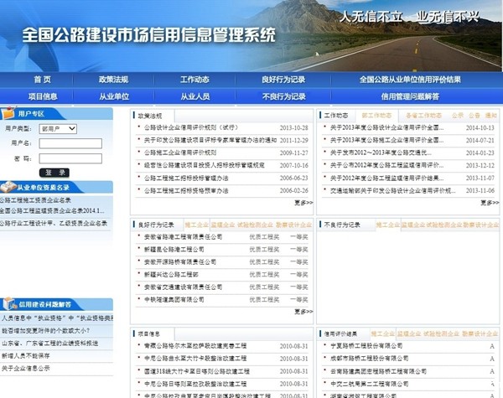Open 首页 in the navigation bar
This screenshot has height=398, width=503.
pos(42,80)
